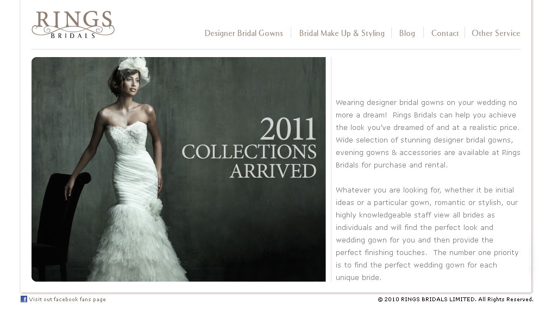Open the Contact page
Image resolution: width=552 pixels, height=330 pixels.
pyautogui.click(x=445, y=33)
